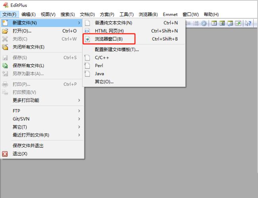Click the browser window globe icon
This screenshot has width=258, height=198.
88,39
